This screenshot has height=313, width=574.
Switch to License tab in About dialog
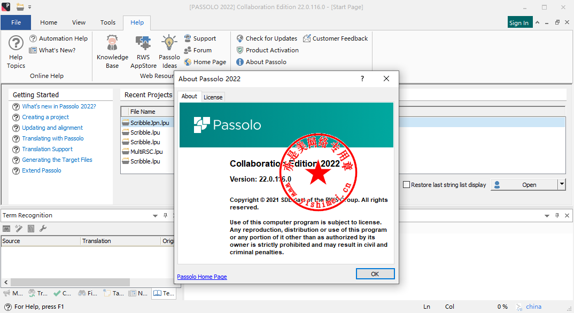click(213, 97)
